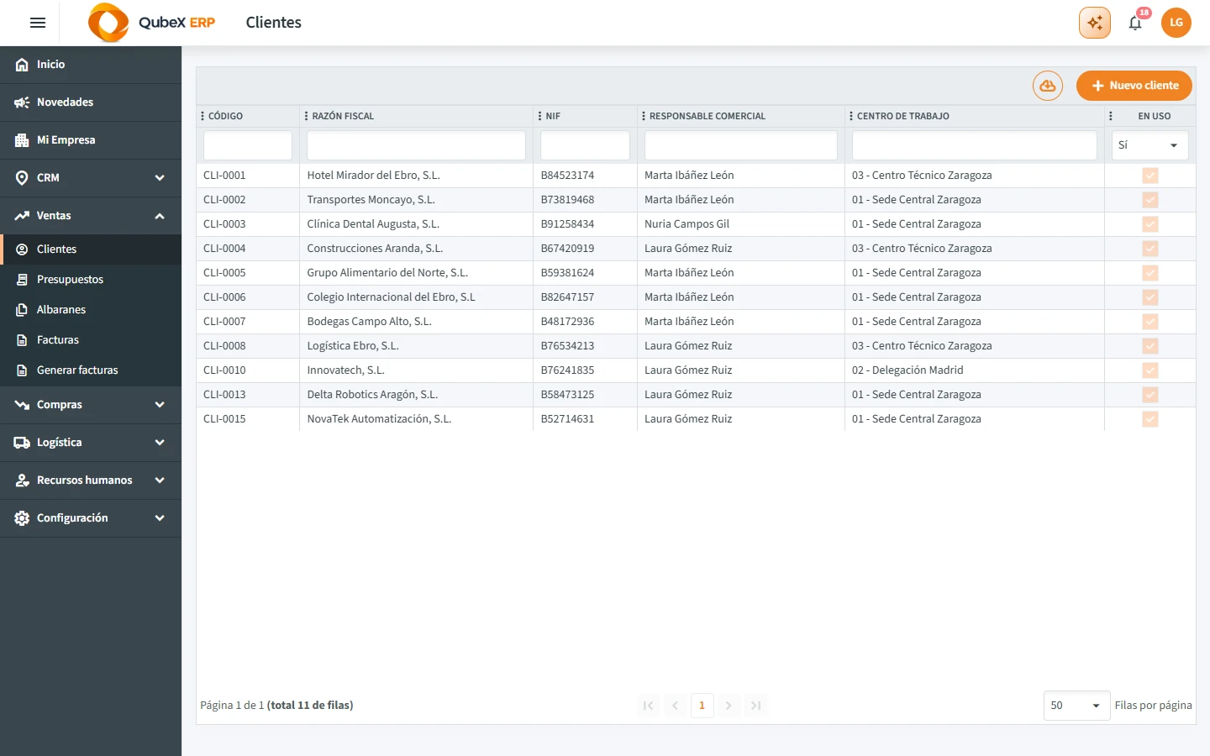Click the Nuevo cliente button
This screenshot has width=1210, height=756.
pyautogui.click(x=1134, y=86)
